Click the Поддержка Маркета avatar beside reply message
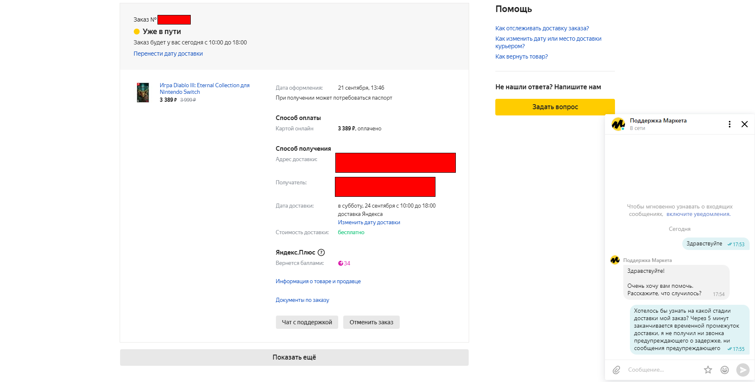755x382 pixels. point(615,260)
